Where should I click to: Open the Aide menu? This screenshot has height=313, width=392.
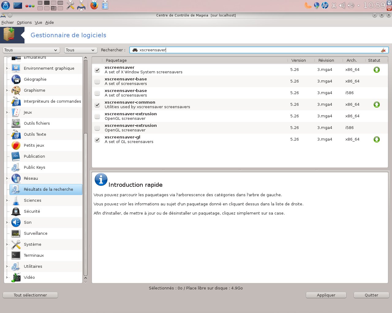pyautogui.click(x=50, y=23)
